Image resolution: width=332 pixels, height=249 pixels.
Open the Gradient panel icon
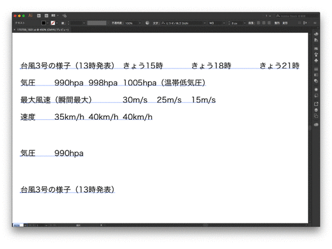pos(316,75)
